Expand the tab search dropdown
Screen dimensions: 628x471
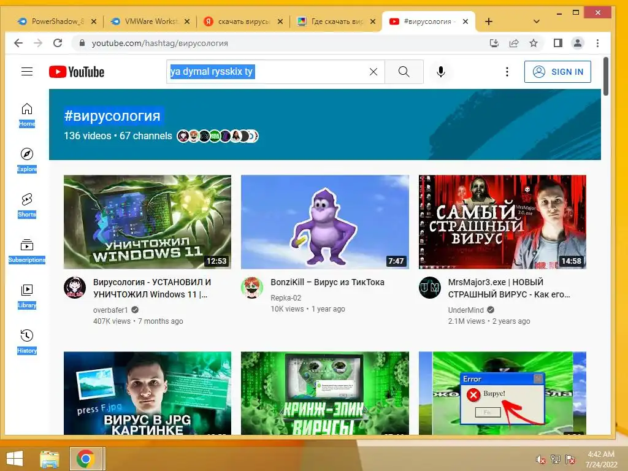click(537, 21)
